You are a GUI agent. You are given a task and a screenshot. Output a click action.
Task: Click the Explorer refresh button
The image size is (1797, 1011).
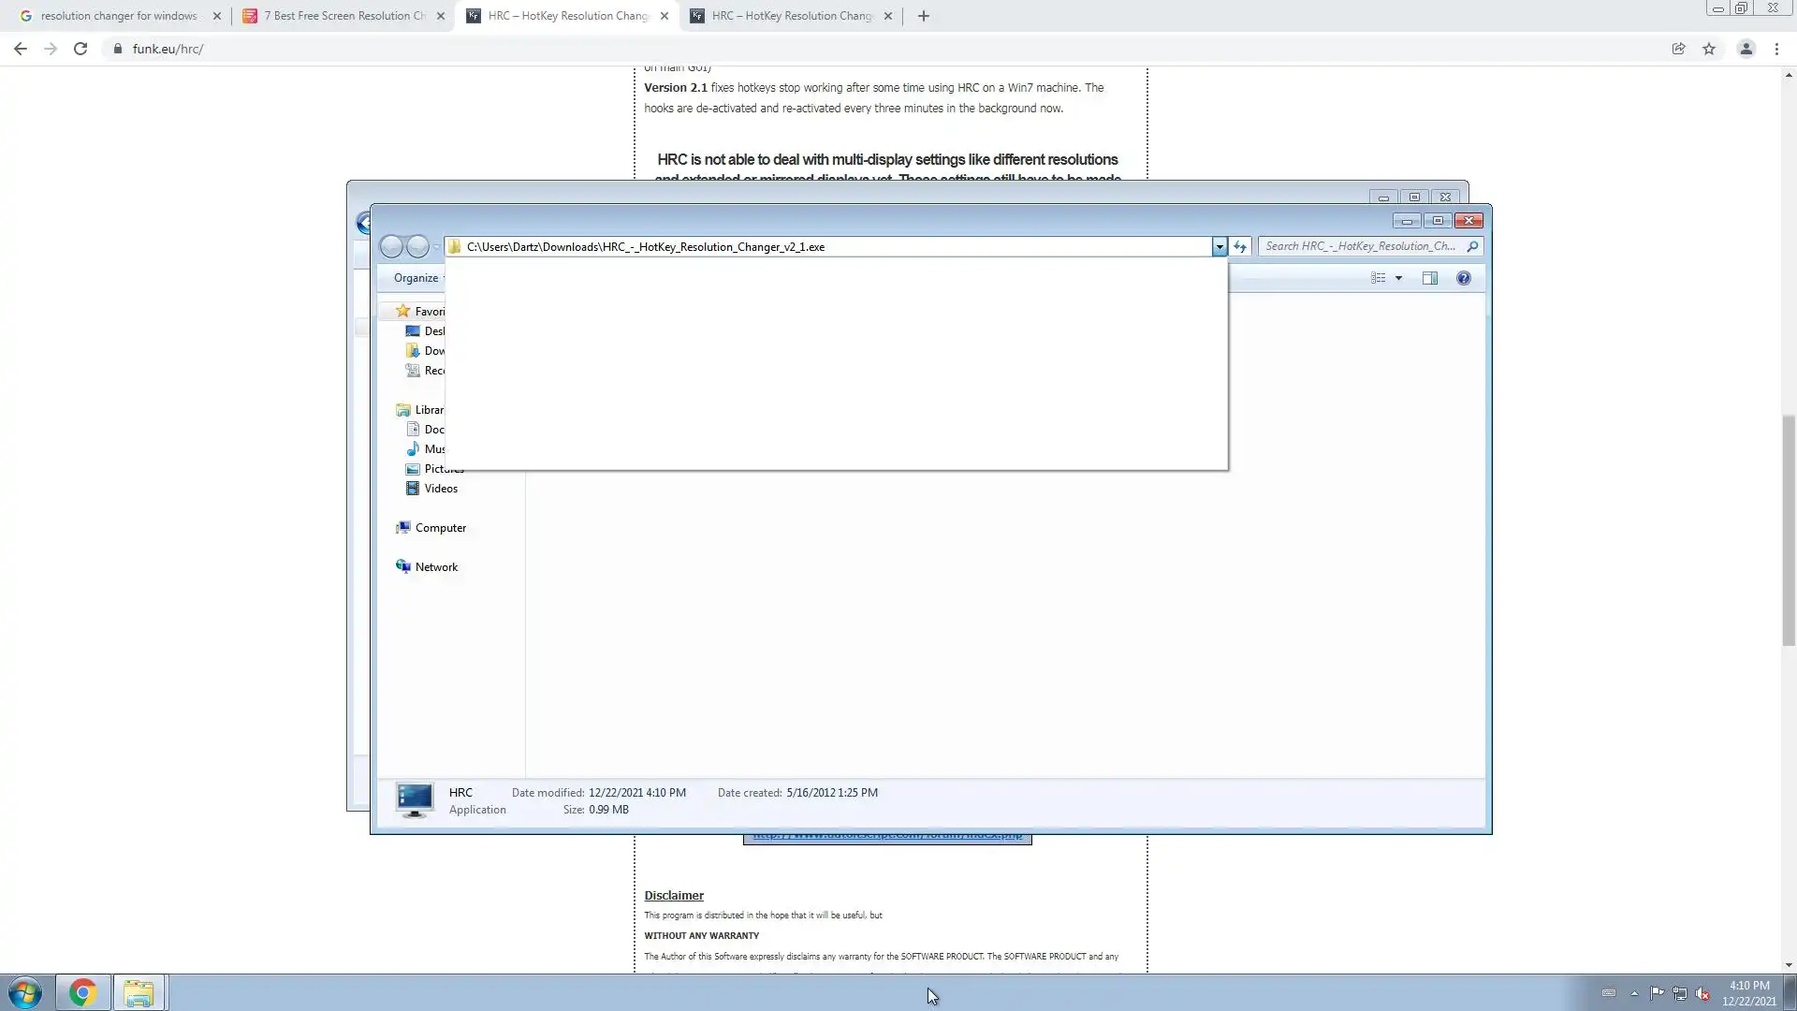click(x=1240, y=246)
